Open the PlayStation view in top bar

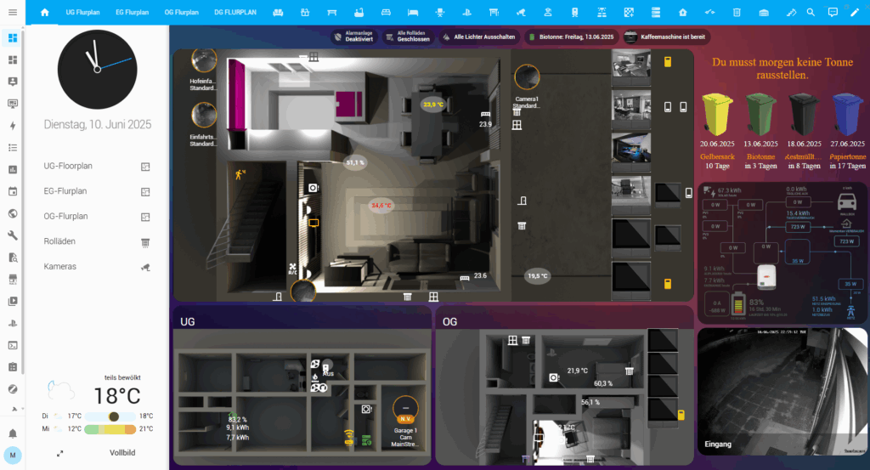click(x=466, y=12)
